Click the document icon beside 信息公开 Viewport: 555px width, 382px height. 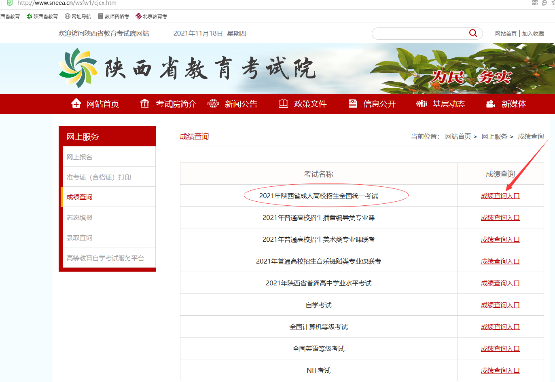pyautogui.click(x=353, y=104)
